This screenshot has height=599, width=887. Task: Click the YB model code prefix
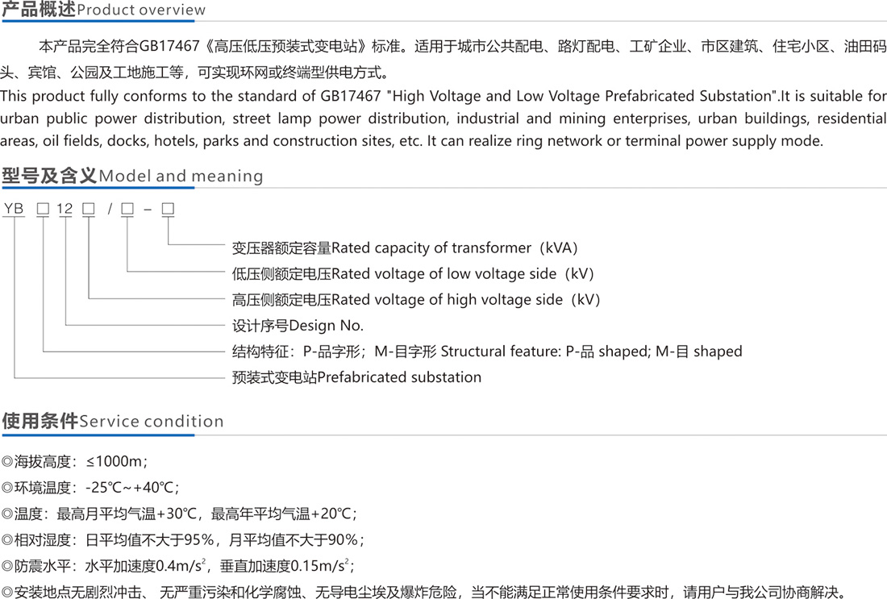pyautogui.click(x=14, y=209)
